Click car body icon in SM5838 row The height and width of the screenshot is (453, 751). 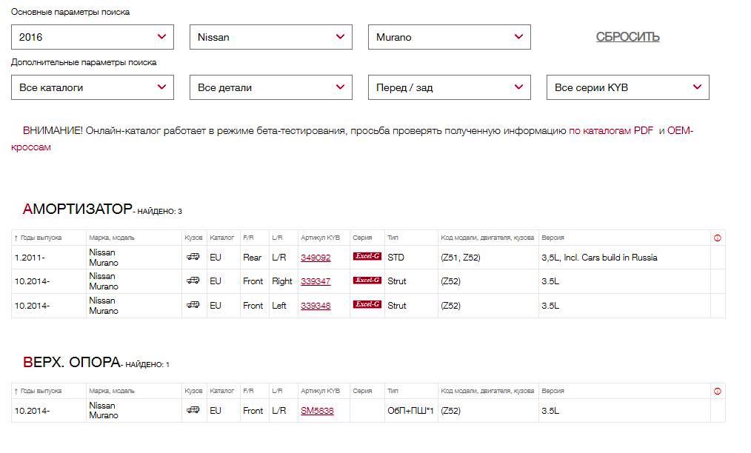(193, 410)
